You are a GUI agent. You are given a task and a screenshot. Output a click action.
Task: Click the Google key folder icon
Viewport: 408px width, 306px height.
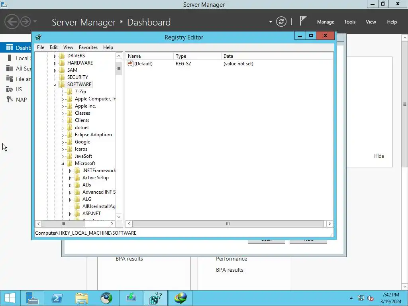click(x=69, y=142)
